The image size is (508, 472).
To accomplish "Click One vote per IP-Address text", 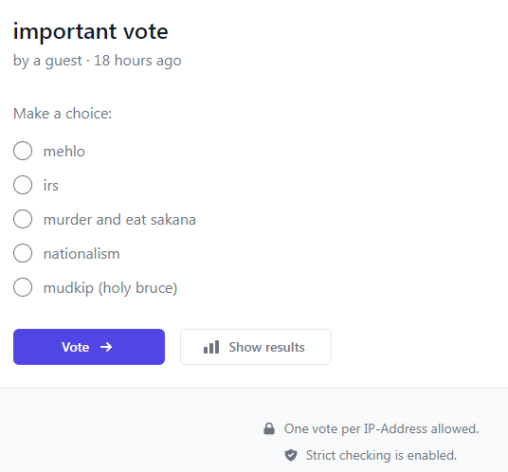I will pyautogui.click(x=382, y=428).
